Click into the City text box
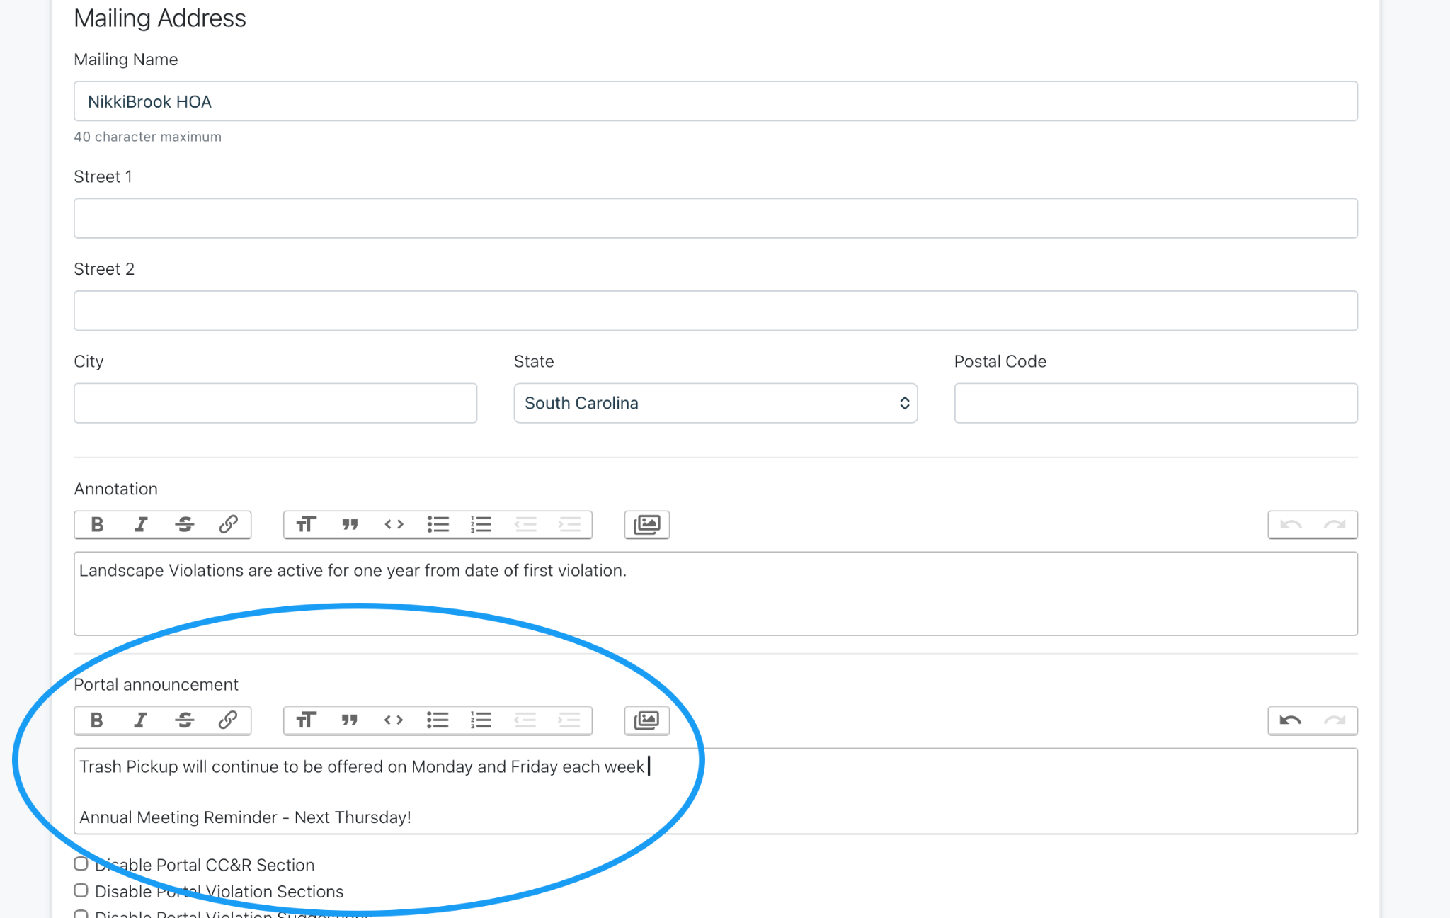Screen dimensions: 1450x918 click(275, 403)
